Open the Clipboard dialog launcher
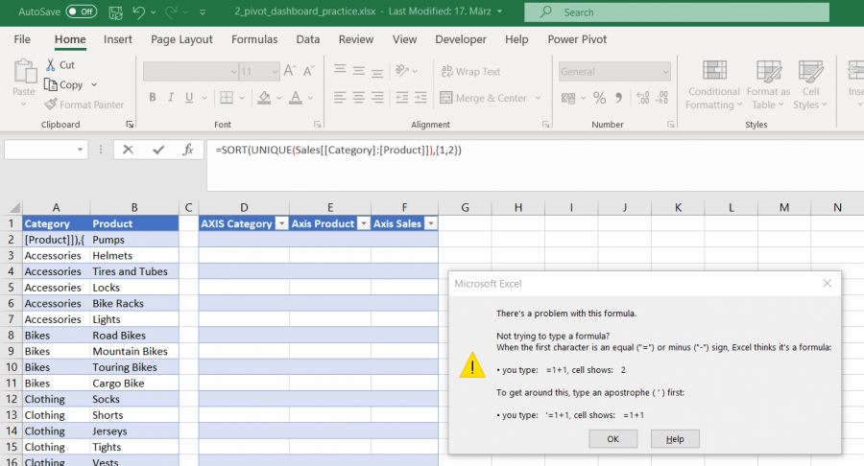 tap(130, 125)
